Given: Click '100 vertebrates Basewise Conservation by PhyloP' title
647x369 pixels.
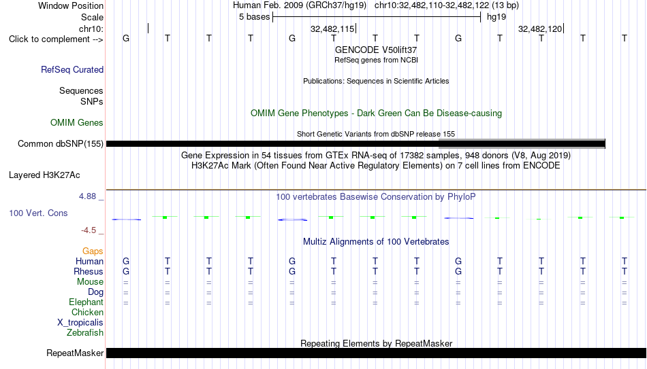Looking at the screenshot, I should pos(376,197).
